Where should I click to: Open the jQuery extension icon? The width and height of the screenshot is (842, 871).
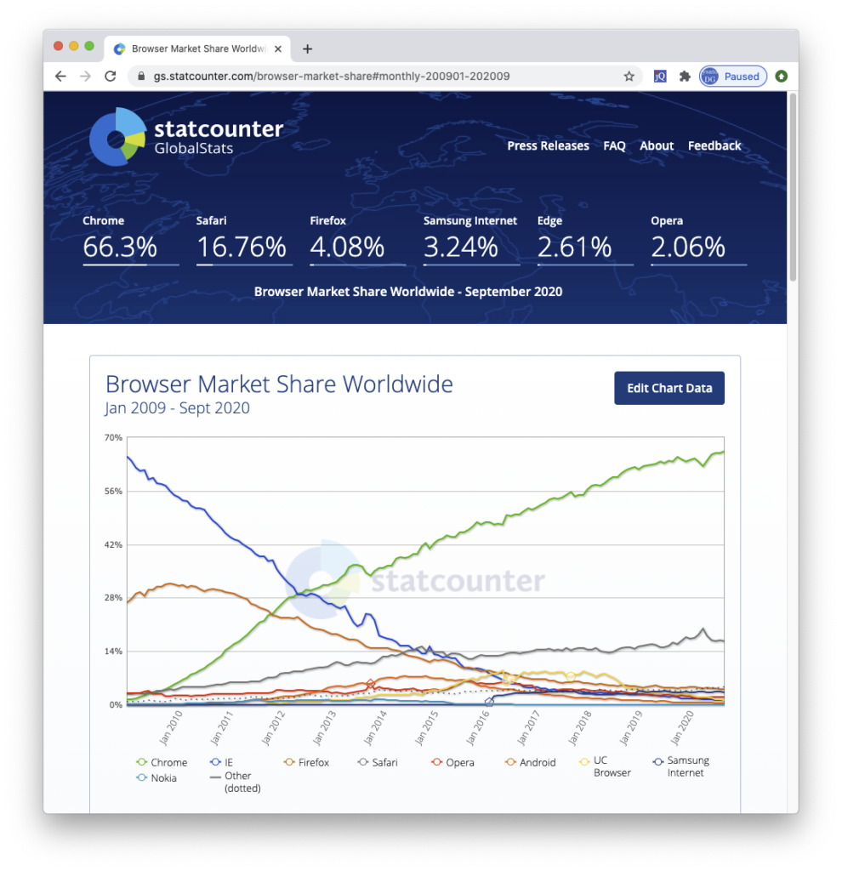pyautogui.click(x=660, y=77)
